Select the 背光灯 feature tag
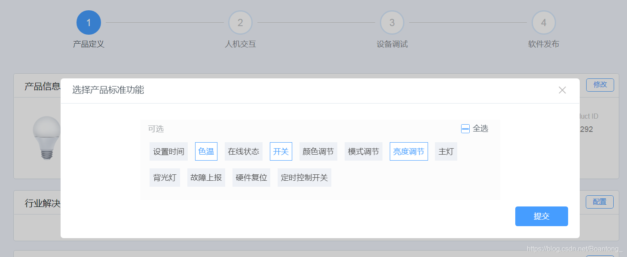 [165, 177]
